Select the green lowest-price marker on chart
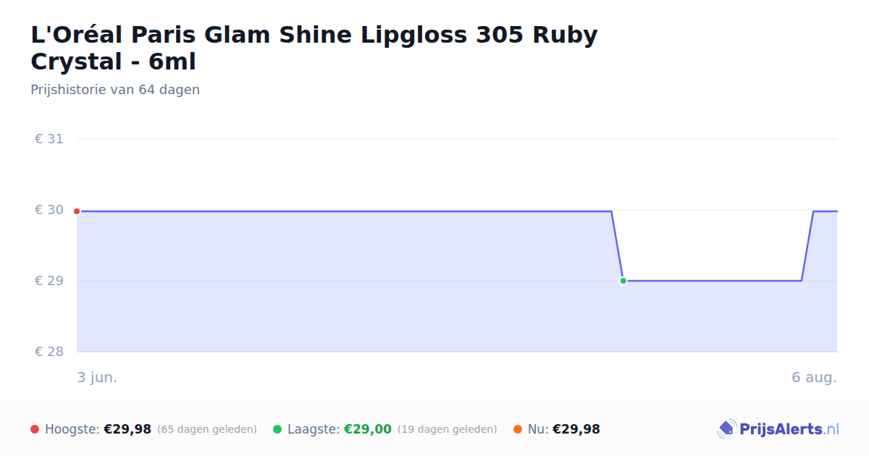Image resolution: width=869 pixels, height=456 pixels. coord(623,281)
